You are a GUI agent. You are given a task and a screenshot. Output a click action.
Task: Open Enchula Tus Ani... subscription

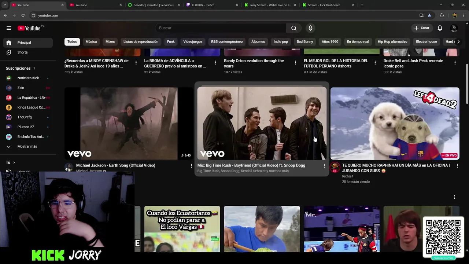[28, 137]
